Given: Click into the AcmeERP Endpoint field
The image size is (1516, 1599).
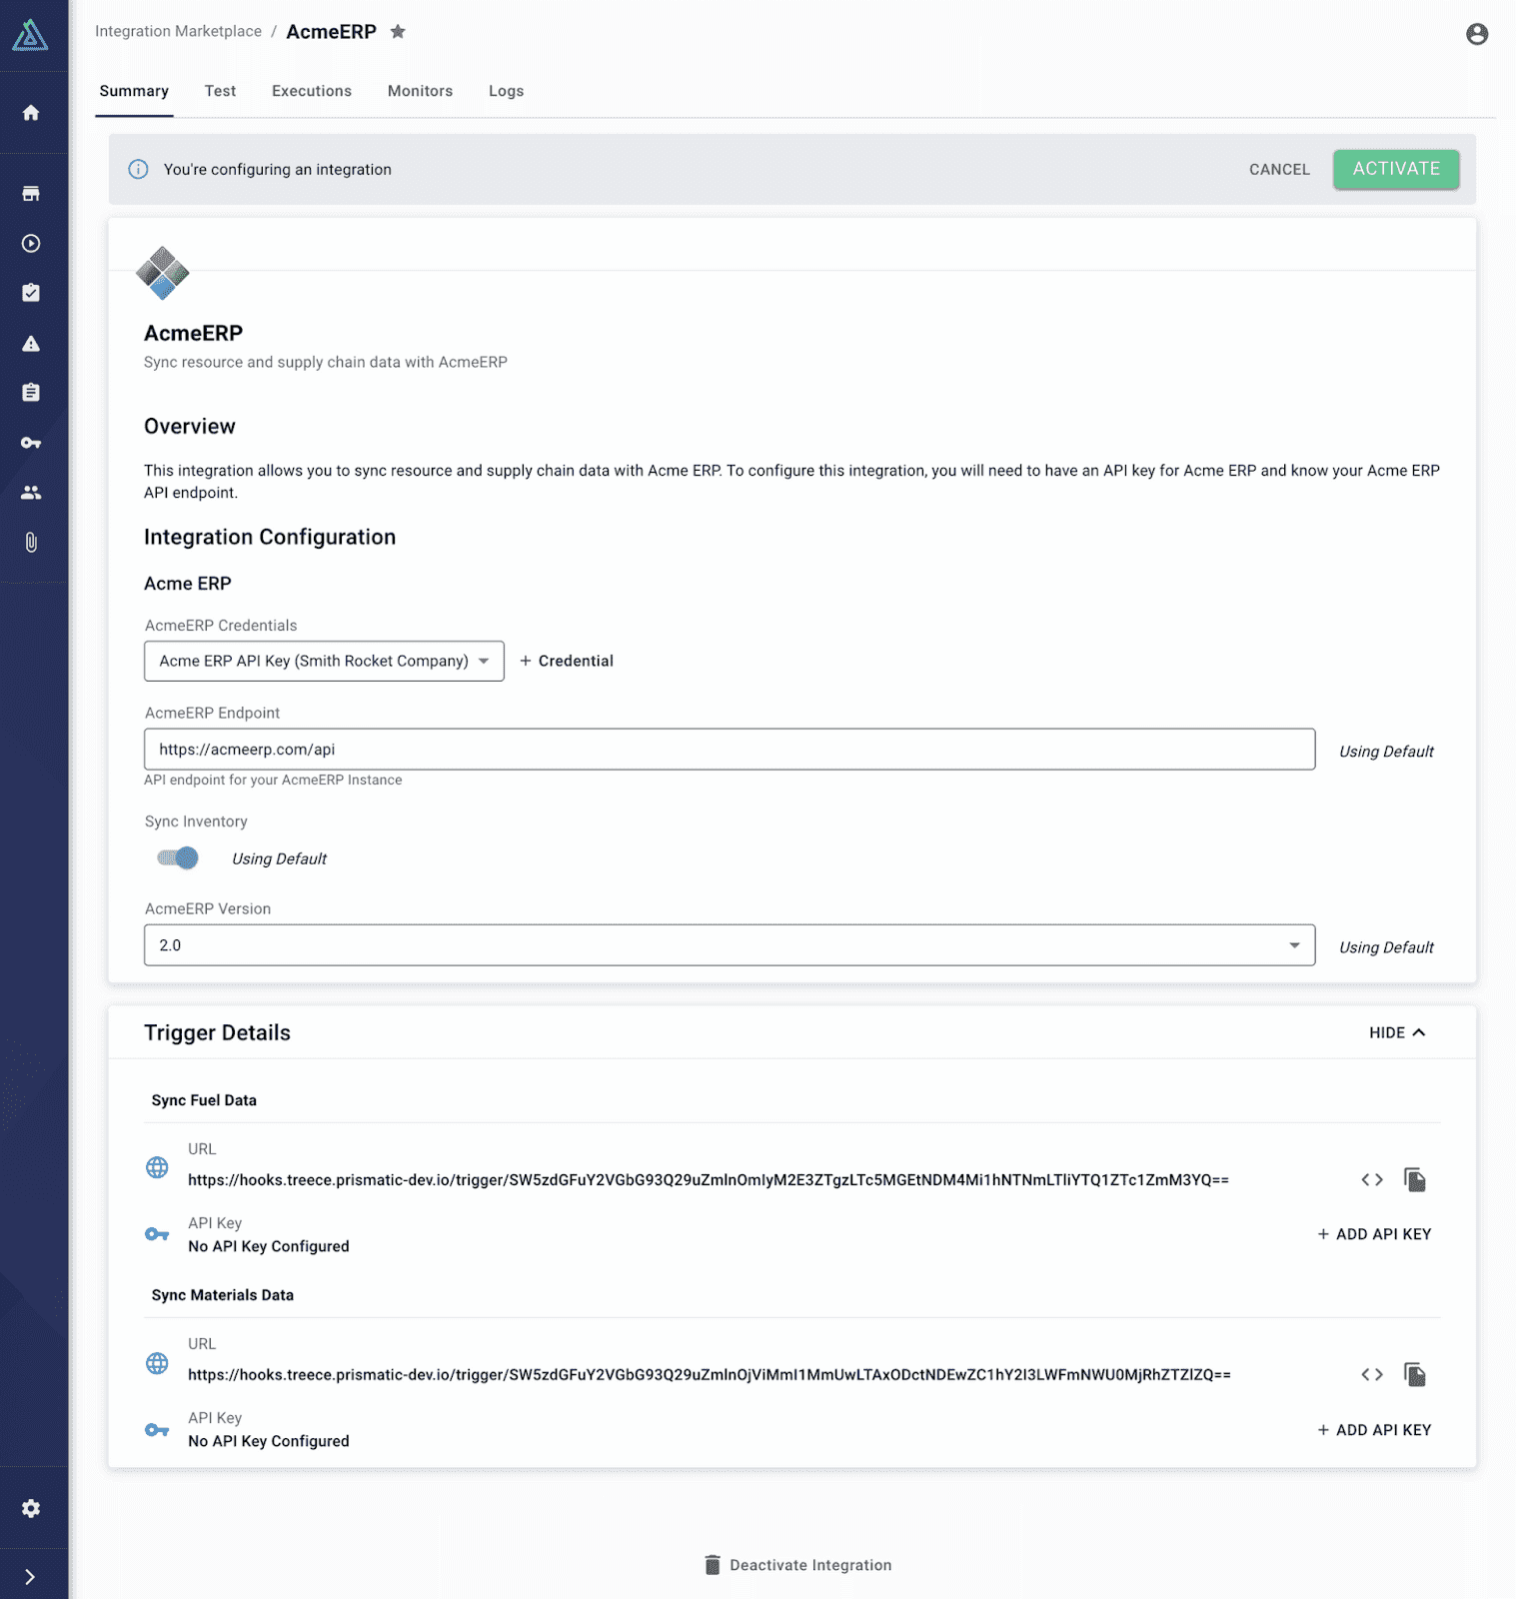Looking at the screenshot, I should (729, 750).
